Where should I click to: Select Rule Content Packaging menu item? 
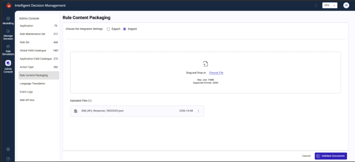(x=39, y=76)
